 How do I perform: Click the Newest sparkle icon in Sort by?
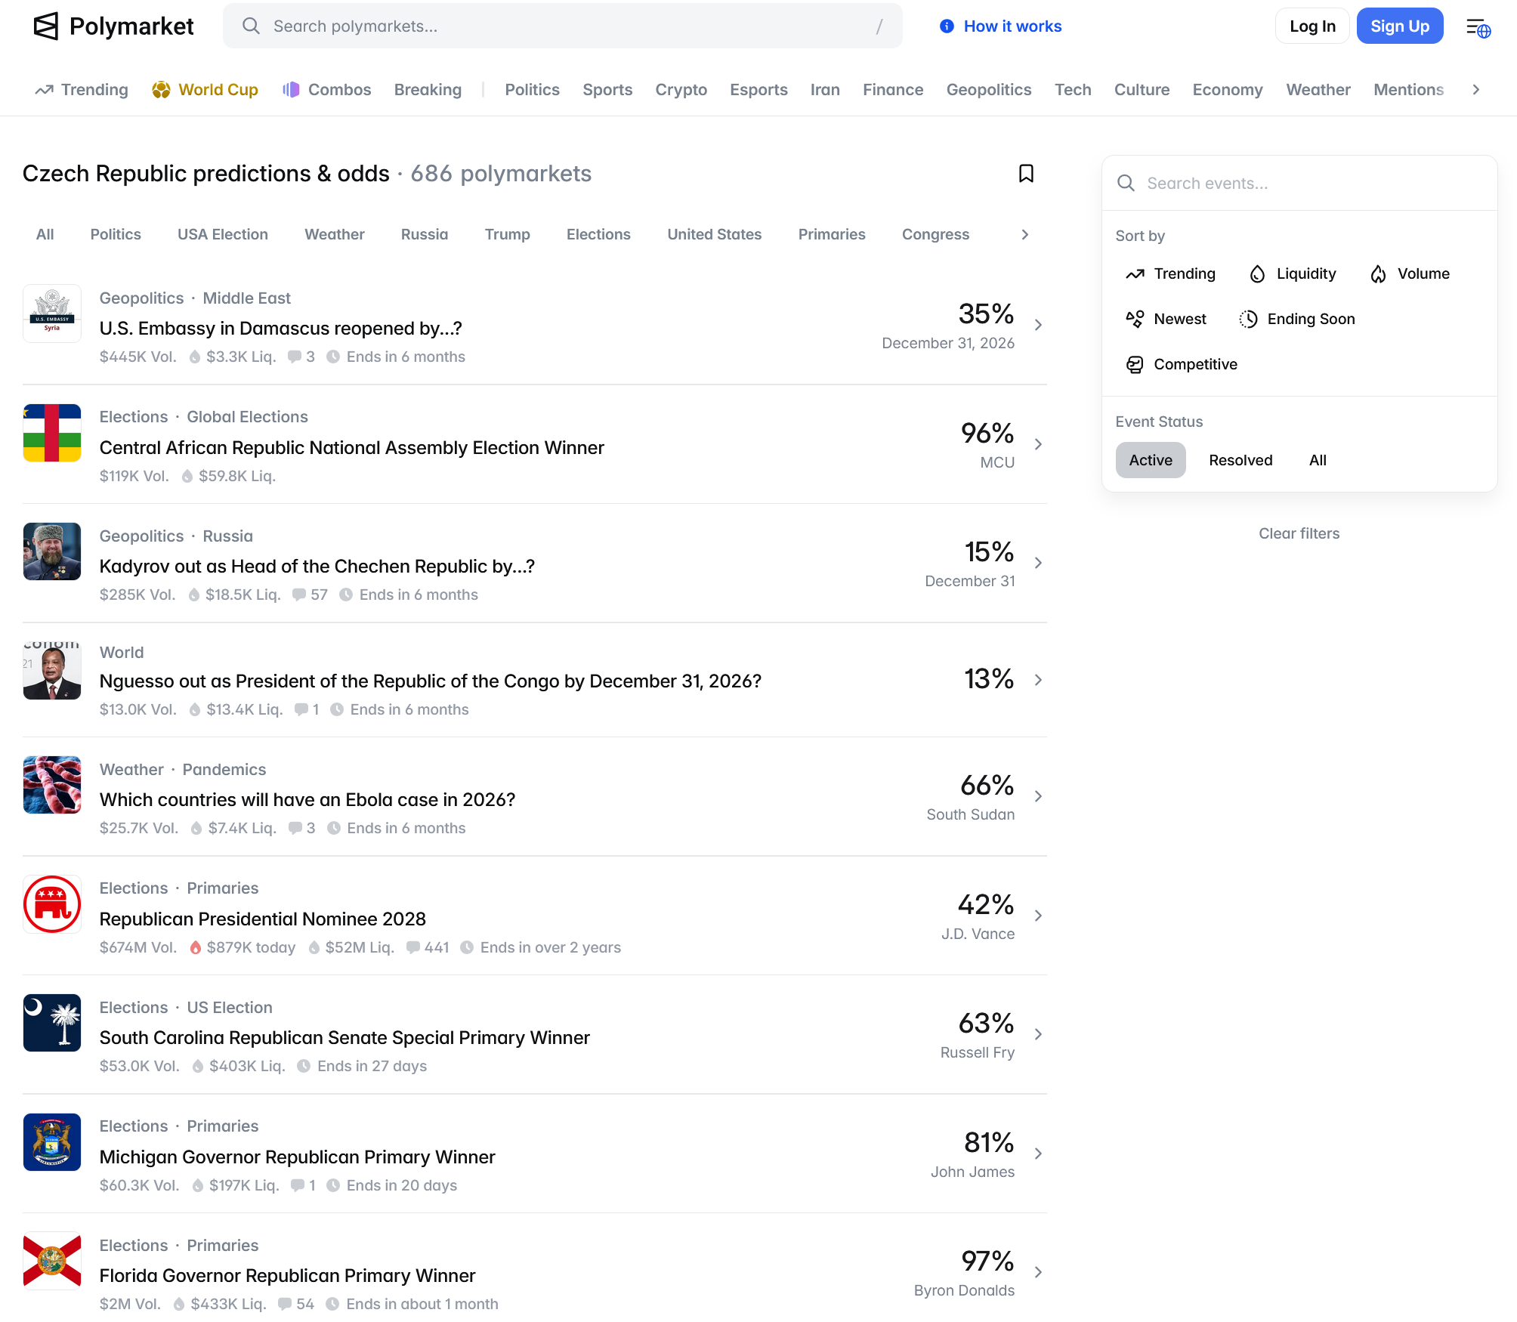tap(1135, 320)
